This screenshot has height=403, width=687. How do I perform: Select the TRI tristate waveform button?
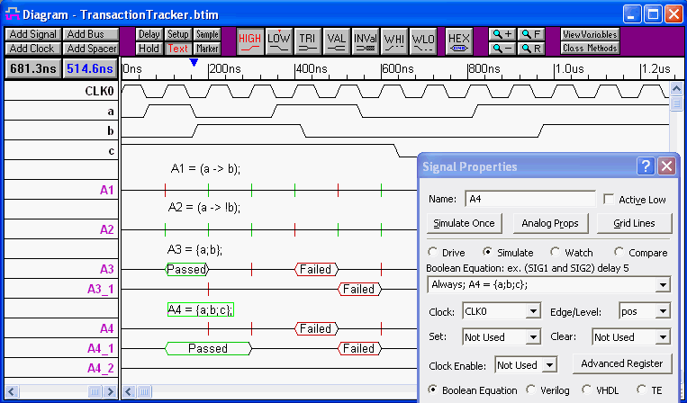[x=308, y=41]
